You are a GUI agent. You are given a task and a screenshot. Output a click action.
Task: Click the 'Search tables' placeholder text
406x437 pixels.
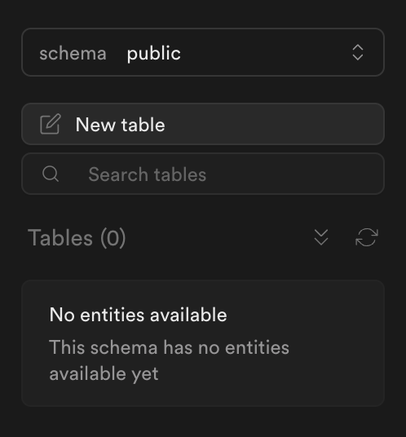[147, 174]
